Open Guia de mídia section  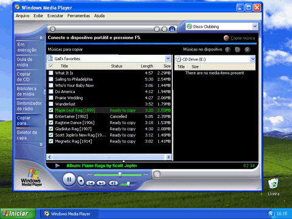pyautogui.click(x=29, y=62)
